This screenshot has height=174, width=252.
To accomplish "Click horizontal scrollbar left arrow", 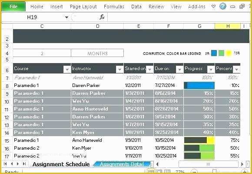I will pyautogui.click(x=157, y=164).
